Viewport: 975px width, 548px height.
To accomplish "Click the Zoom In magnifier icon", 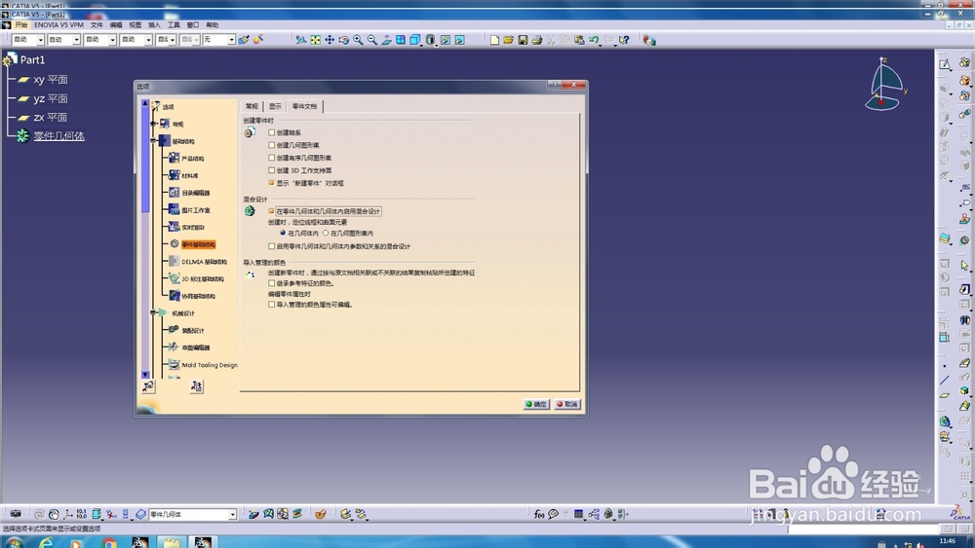I will (x=358, y=40).
